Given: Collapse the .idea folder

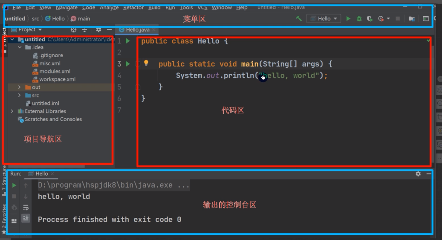Looking at the screenshot, I should tap(20, 47).
